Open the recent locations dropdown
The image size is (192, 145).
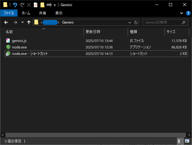22,22
